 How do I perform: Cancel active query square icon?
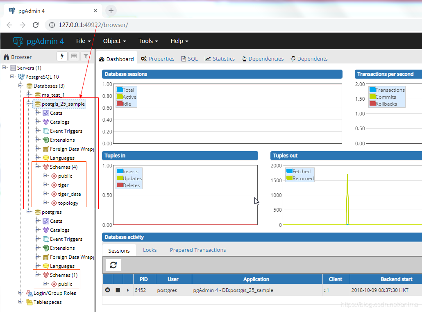[x=118, y=290]
